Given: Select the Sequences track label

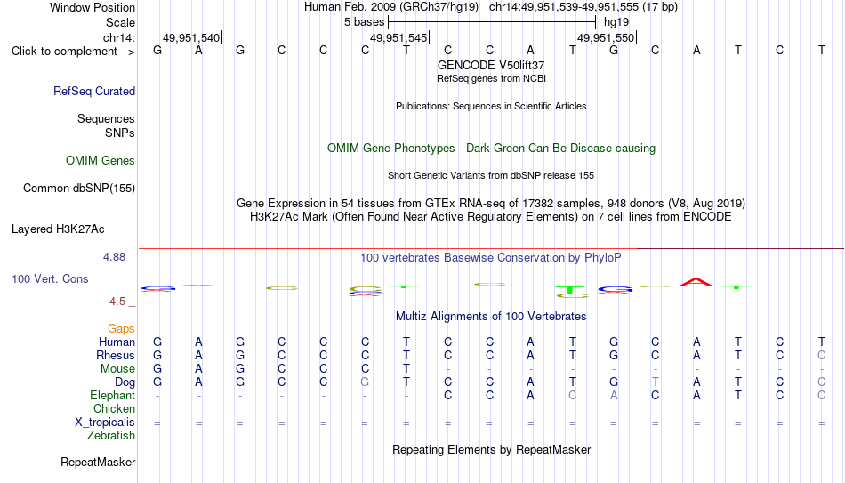Looking at the screenshot, I should point(106,118).
